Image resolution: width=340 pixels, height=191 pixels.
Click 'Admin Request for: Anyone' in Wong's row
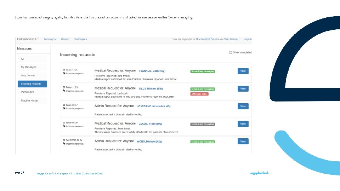114,141
